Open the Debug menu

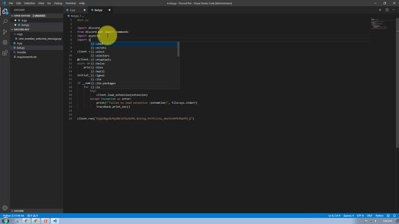click(x=58, y=3)
